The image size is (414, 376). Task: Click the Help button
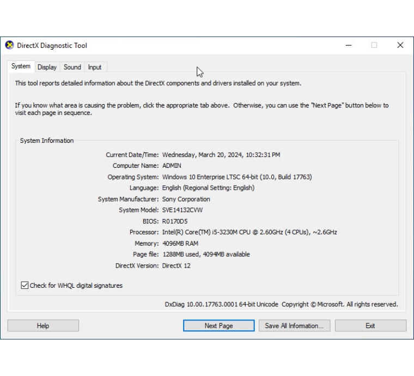[x=43, y=325]
